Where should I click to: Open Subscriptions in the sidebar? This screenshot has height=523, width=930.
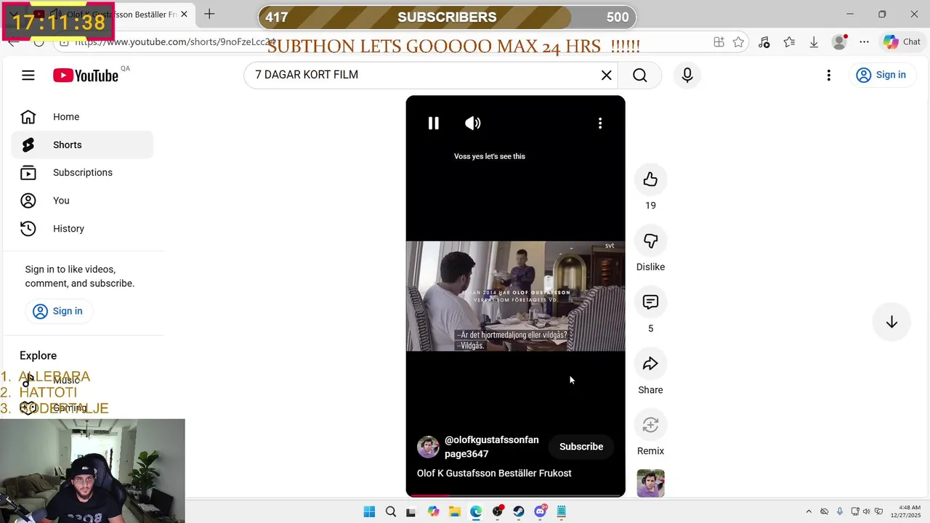point(82,173)
